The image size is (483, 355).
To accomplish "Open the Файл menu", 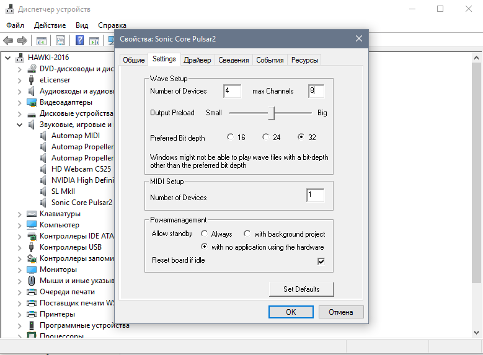I will [15, 25].
